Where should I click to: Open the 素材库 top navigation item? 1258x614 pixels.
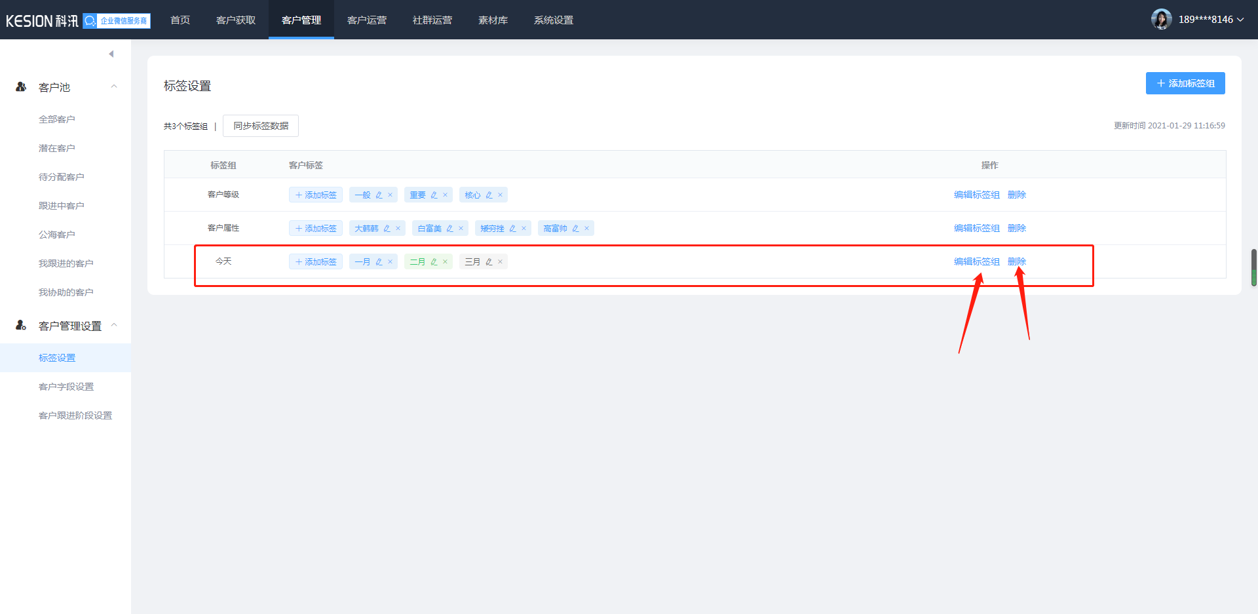pyautogui.click(x=493, y=20)
